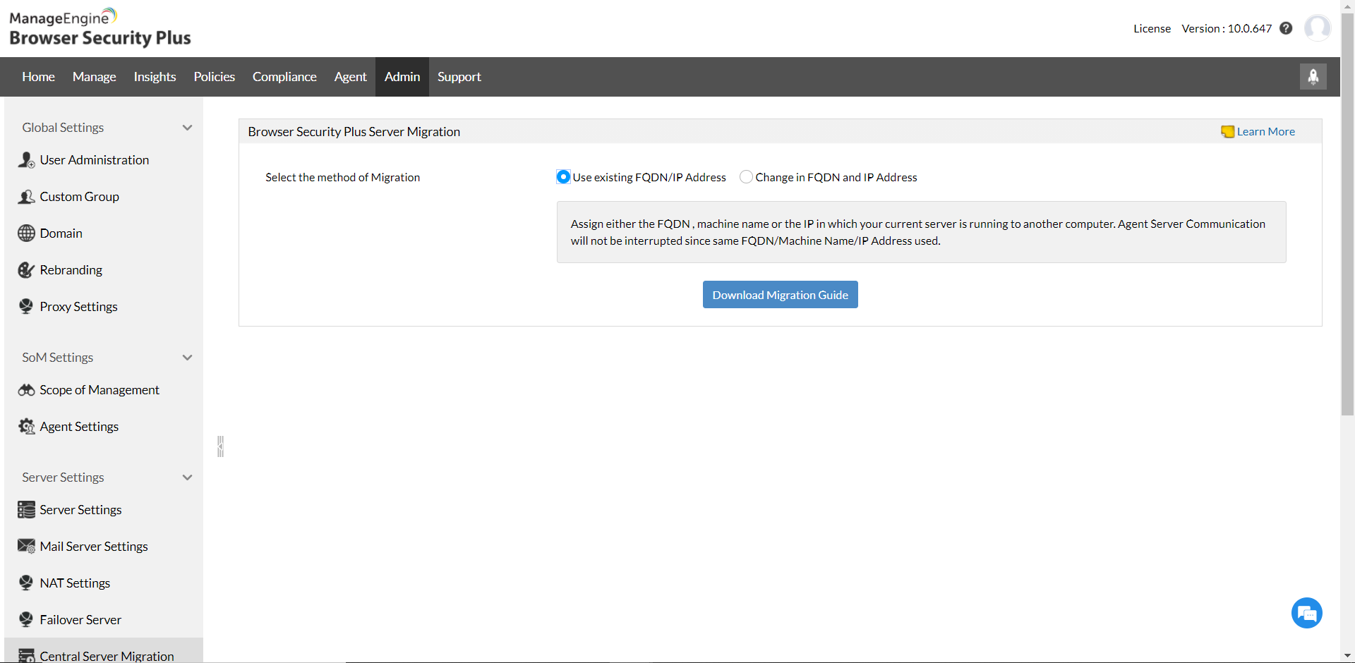Screen dimensions: 1355x663
Task: Click the NAT Settings icon
Action: coord(26,583)
